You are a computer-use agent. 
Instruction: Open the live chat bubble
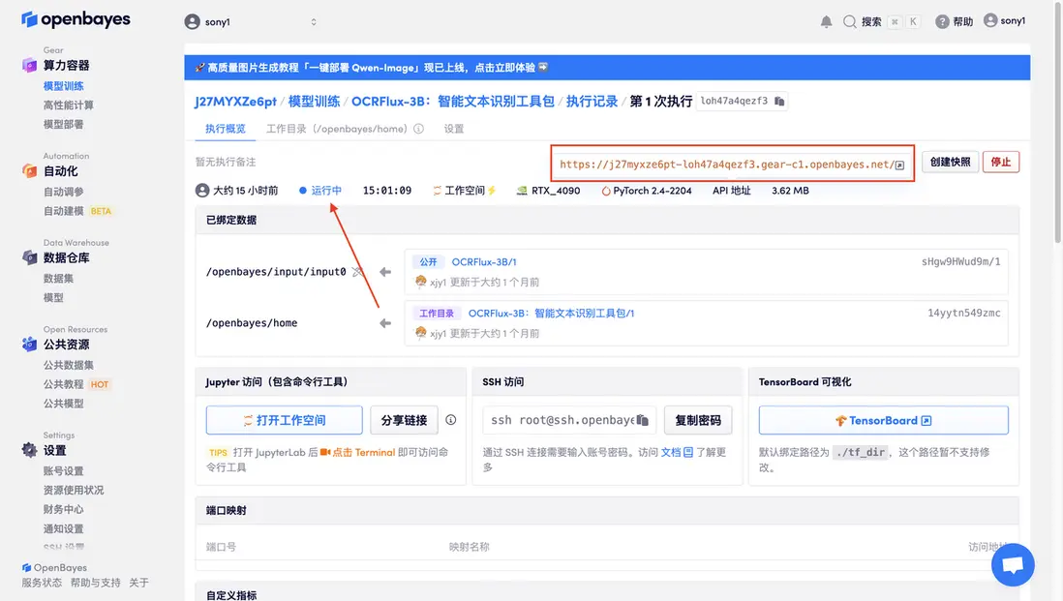click(x=1013, y=565)
